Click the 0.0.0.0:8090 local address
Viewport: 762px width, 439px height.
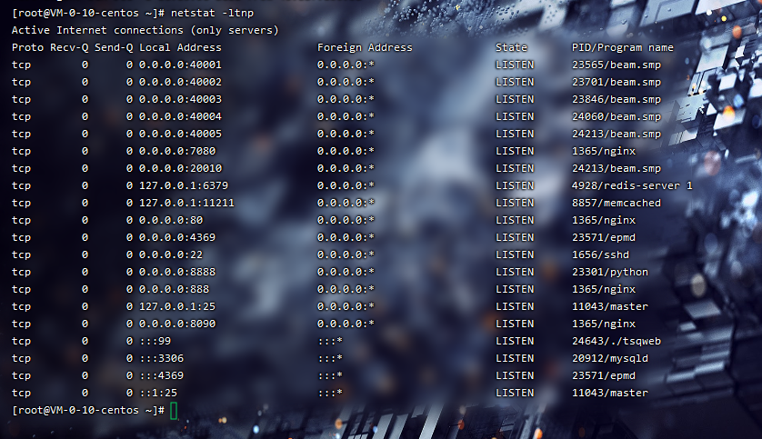(x=176, y=324)
